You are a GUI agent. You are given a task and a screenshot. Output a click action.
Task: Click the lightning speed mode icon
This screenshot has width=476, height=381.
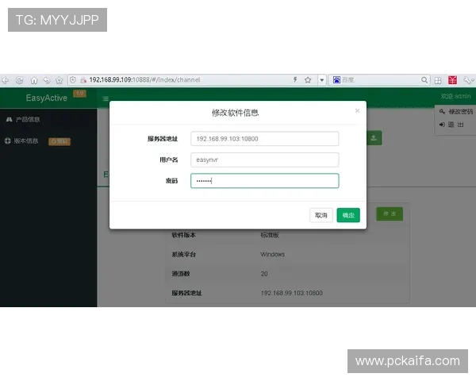295,79
